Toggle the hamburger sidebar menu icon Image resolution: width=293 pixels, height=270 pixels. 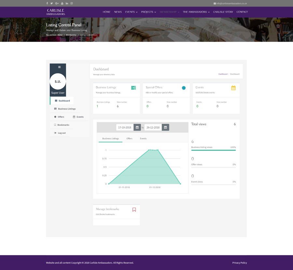pos(59,67)
